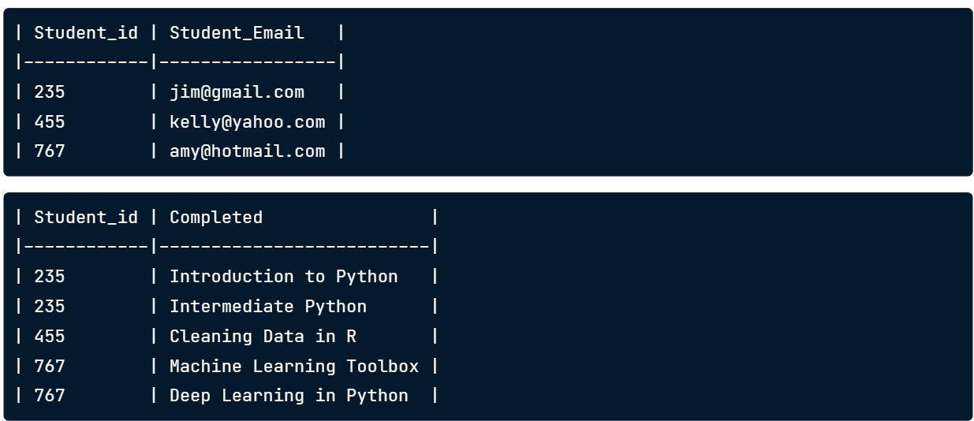Click id 455 in the Completed table

pos(50,337)
